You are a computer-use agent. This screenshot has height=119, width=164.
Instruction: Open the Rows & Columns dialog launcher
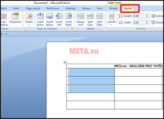coord(72,29)
